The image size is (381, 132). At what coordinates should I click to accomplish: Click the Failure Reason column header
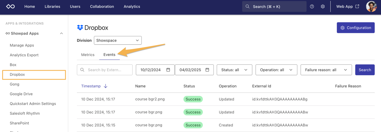pos(348,86)
